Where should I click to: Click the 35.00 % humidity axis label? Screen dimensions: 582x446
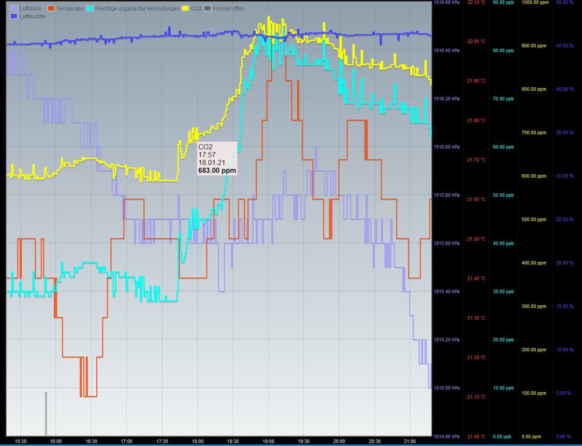(565, 132)
